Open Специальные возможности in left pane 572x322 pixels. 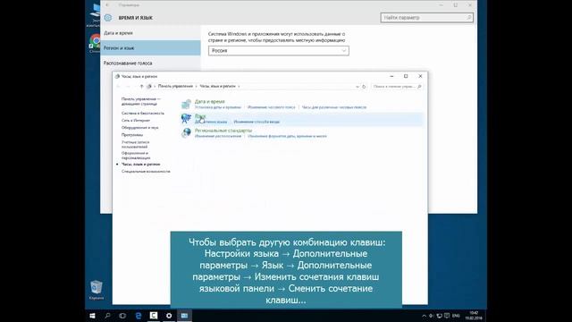pyautogui.click(x=146, y=171)
